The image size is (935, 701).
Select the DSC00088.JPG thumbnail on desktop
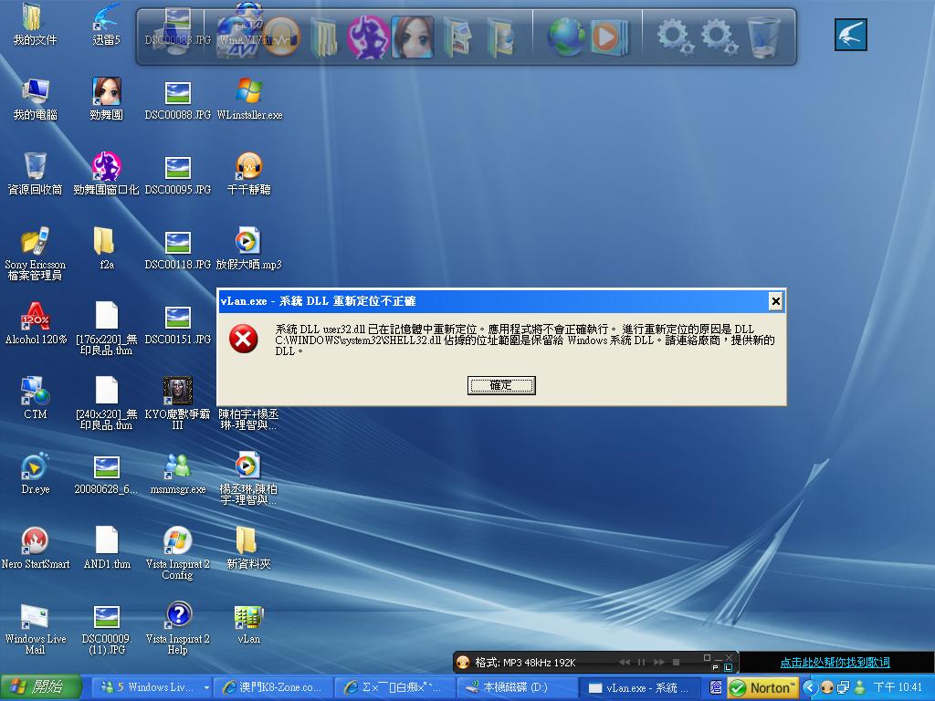tap(178, 99)
